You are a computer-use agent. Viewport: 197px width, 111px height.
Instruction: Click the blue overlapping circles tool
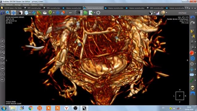point(192,75)
